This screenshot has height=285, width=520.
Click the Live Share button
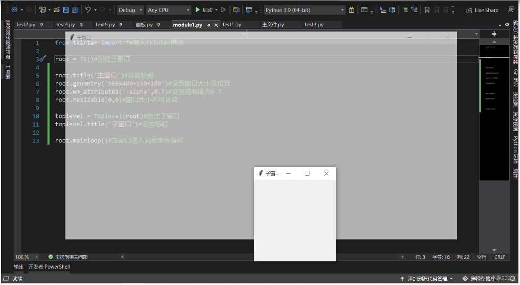click(x=483, y=11)
